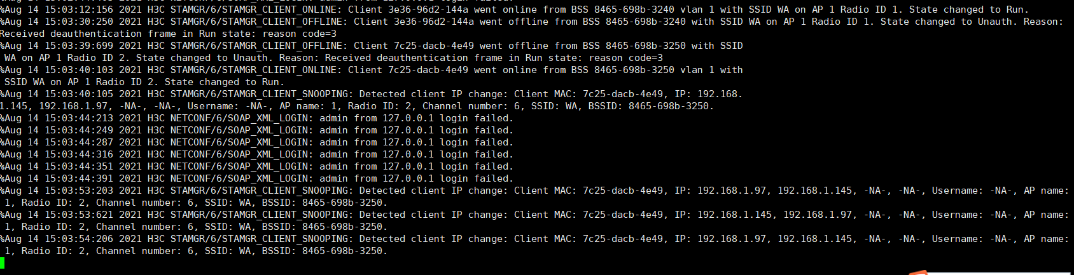Click the white popup edge below the terminal

tap(993, 272)
